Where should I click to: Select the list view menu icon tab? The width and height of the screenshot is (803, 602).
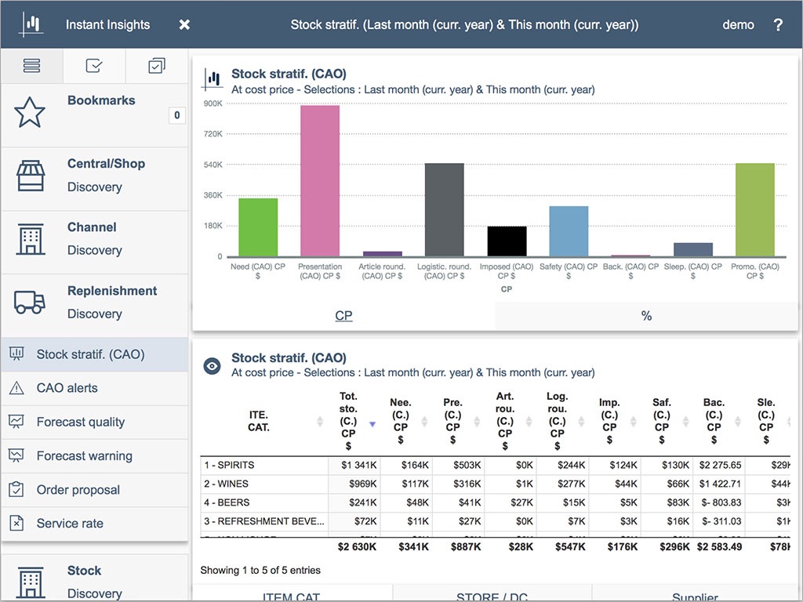31,67
